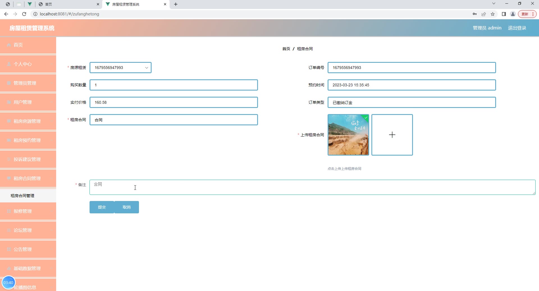Click the site info icon in address bar

point(35,14)
